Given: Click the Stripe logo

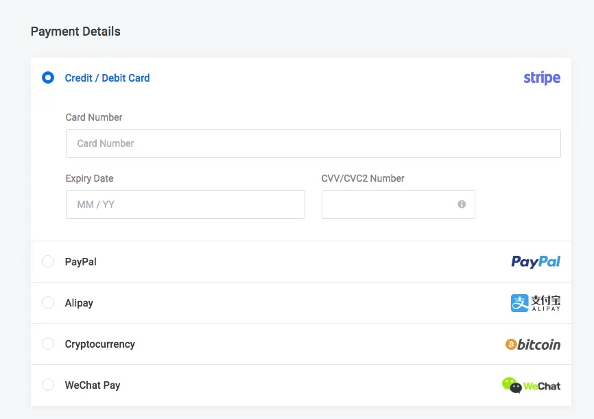Looking at the screenshot, I should [x=541, y=78].
